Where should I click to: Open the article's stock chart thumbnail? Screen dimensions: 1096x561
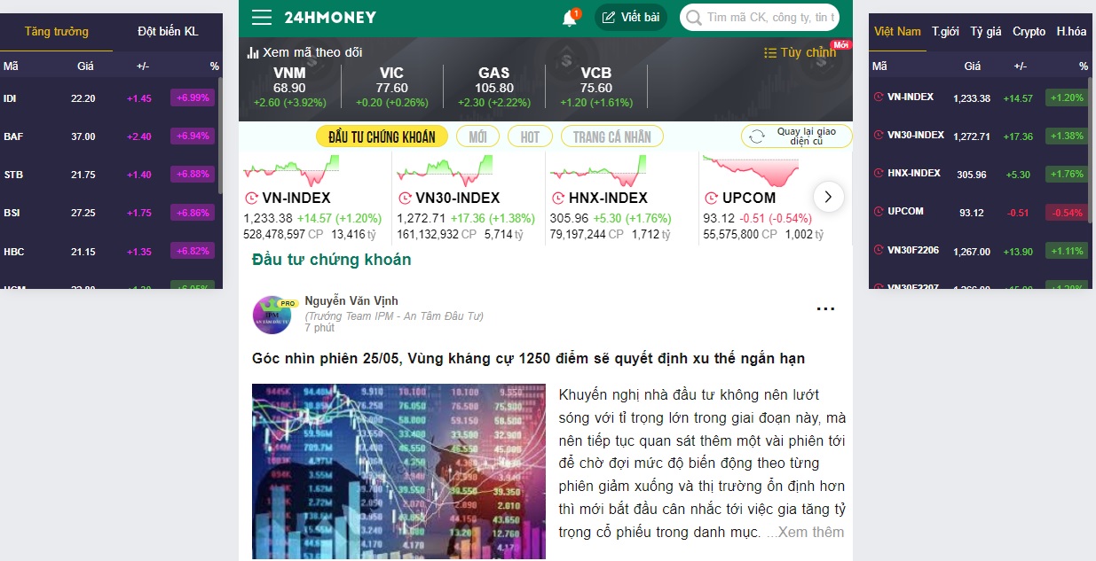click(398, 471)
